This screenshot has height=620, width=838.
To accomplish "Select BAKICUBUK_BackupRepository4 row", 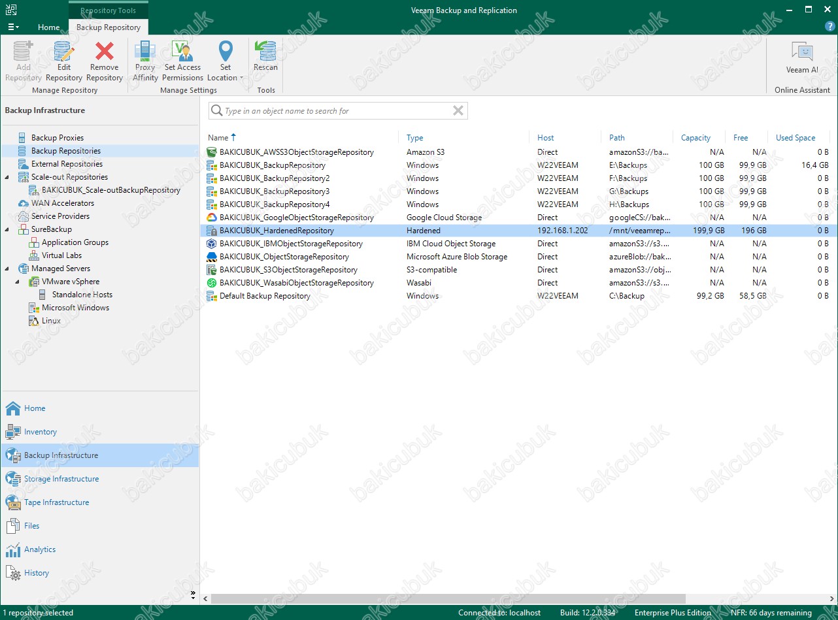I will click(x=518, y=204).
